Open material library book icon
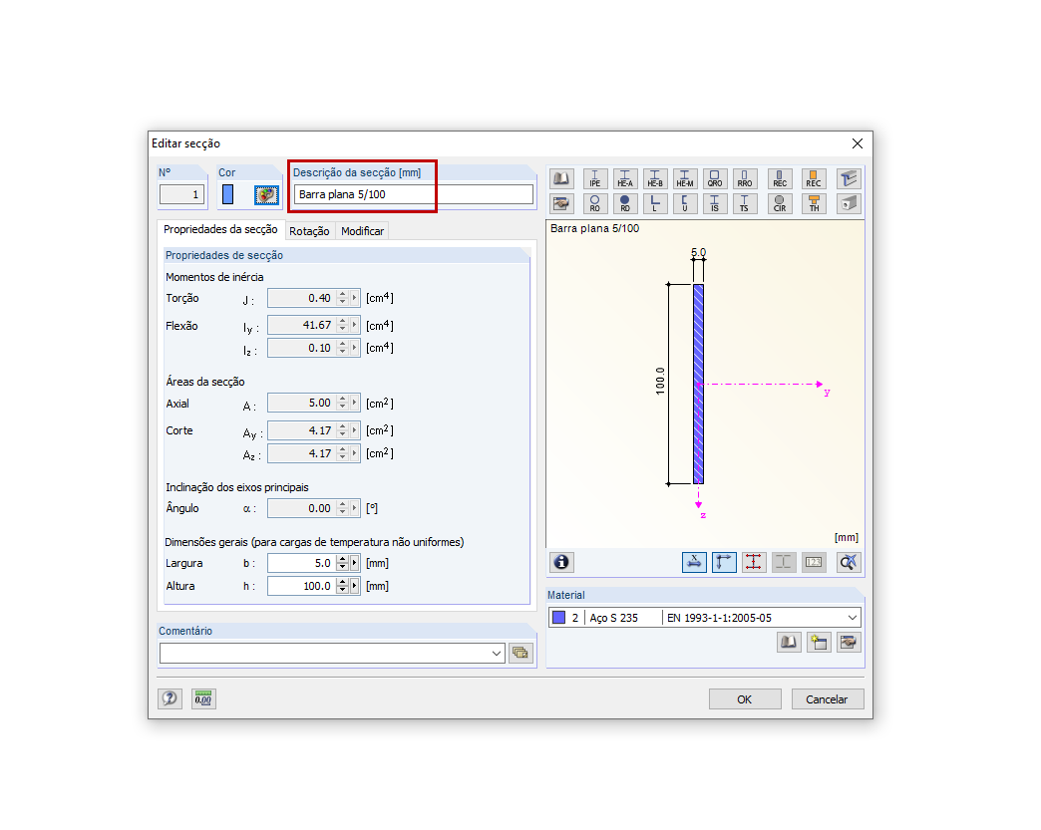This screenshot has width=1041, height=830. coord(789,642)
